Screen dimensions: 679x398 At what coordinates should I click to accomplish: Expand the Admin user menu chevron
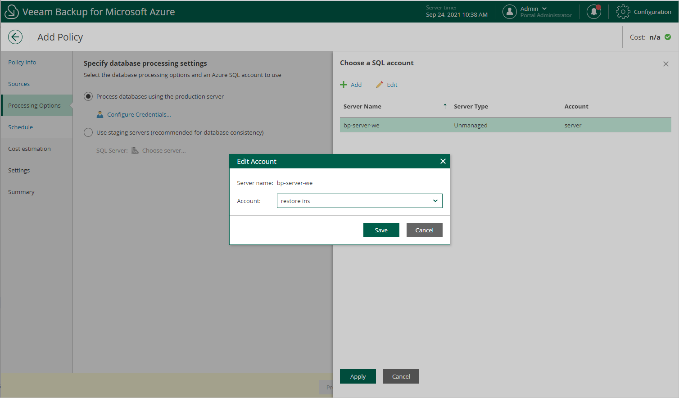pyautogui.click(x=544, y=9)
